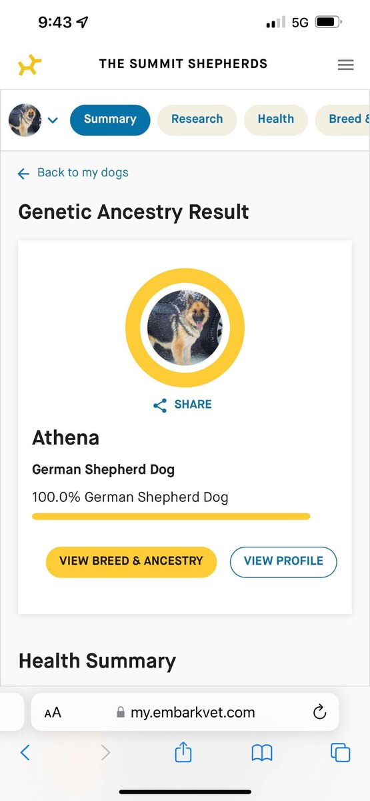Tap the Embark yellow dog logo
Viewport: 370px width, 801px height.
click(x=29, y=65)
